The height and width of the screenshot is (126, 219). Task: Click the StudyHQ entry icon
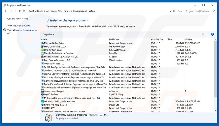pos(42,70)
